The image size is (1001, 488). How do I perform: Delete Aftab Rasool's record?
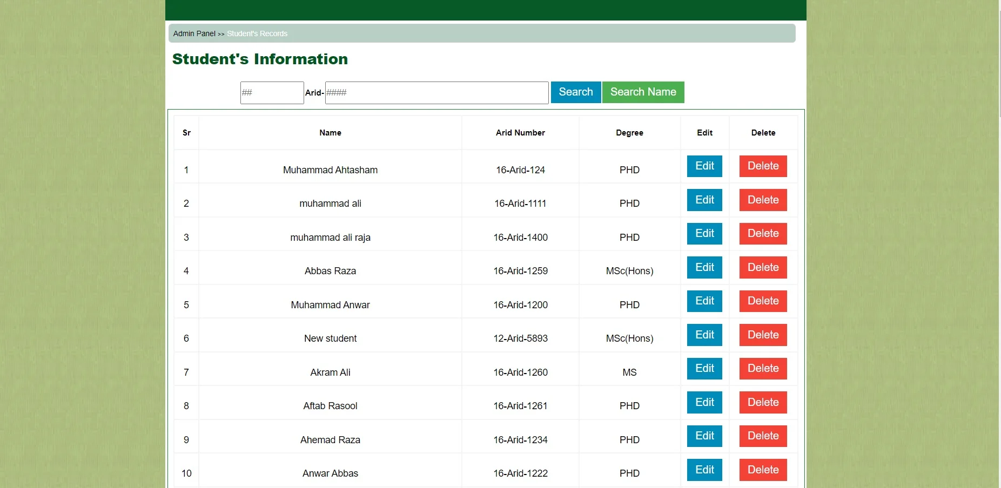[763, 403]
